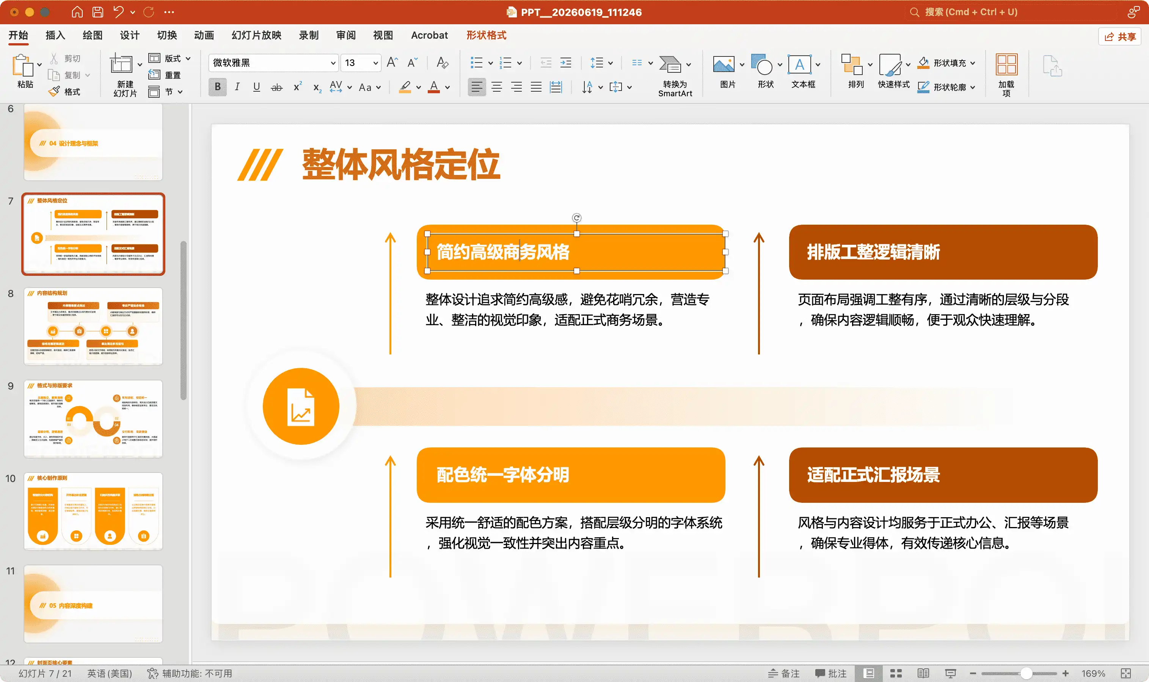1149x682 pixels.
Task: Align text left
Action: (x=477, y=87)
